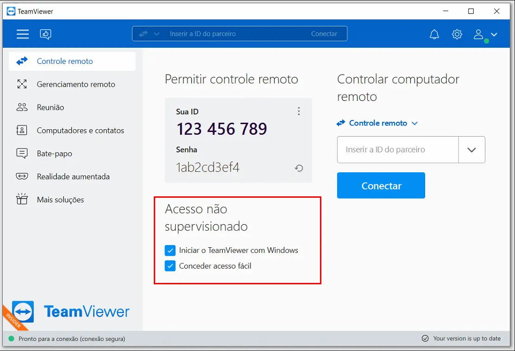This screenshot has width=515, height=351.
Task: Click the green connection status indicator
Action: click(x=11, y=338)
